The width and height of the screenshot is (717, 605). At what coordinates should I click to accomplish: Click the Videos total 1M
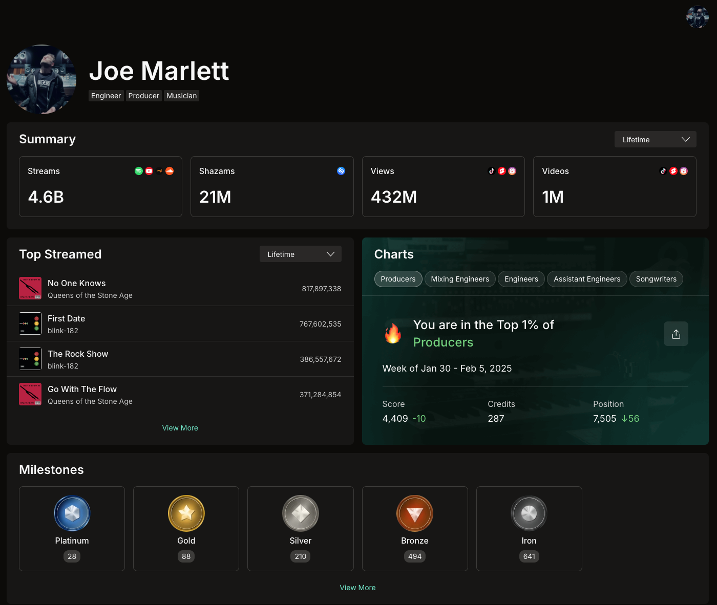[553, 197]
